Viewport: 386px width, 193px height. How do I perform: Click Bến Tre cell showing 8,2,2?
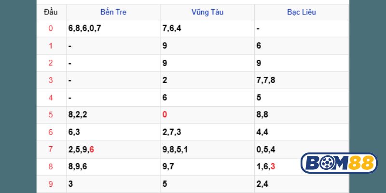[x=78, y=115]
